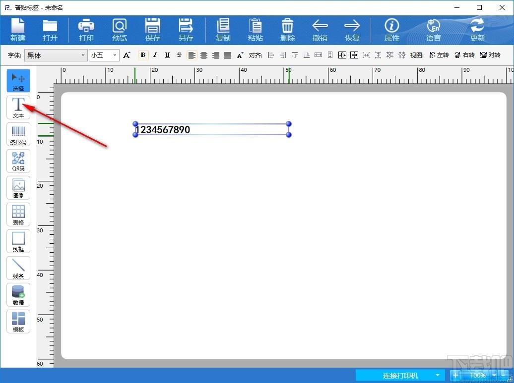Screen dimensions: 514x383
Task: Click the 连接打印机 button
Action: click(x=400, y=375)
